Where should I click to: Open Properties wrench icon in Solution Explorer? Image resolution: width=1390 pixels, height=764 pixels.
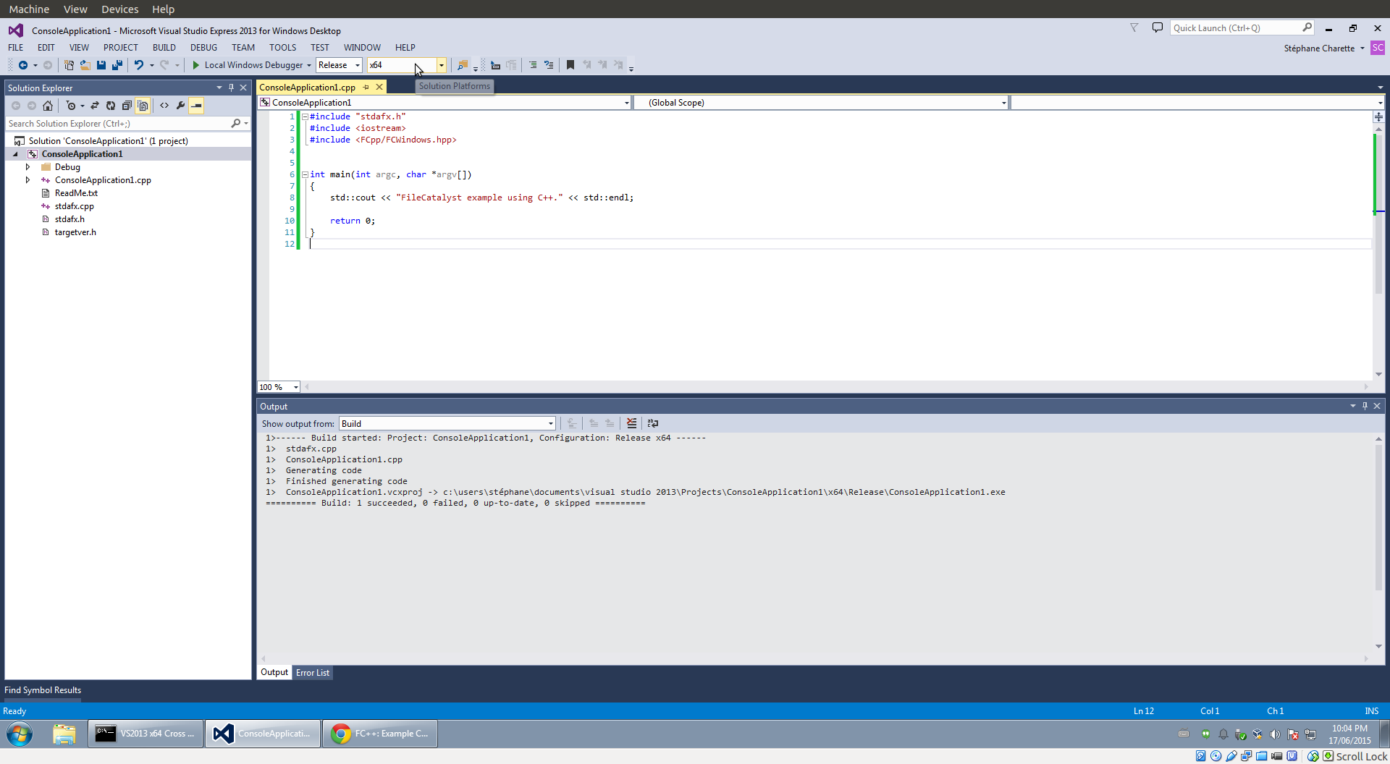tap(180, 106)
